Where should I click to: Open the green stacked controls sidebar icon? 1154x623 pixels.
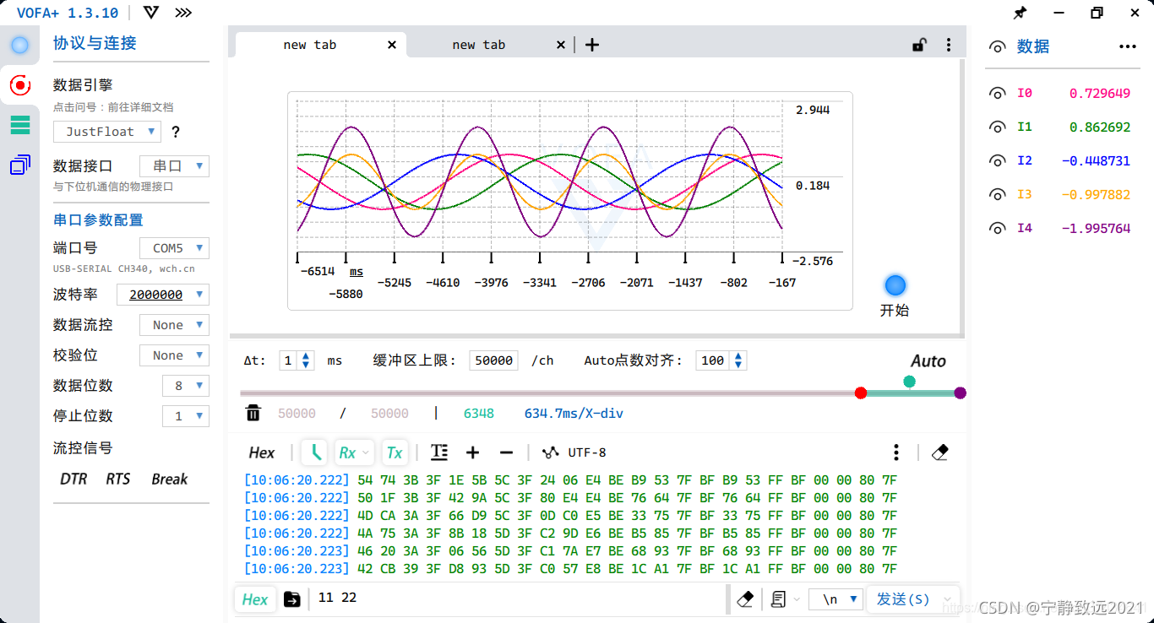[x=19, y=125]
